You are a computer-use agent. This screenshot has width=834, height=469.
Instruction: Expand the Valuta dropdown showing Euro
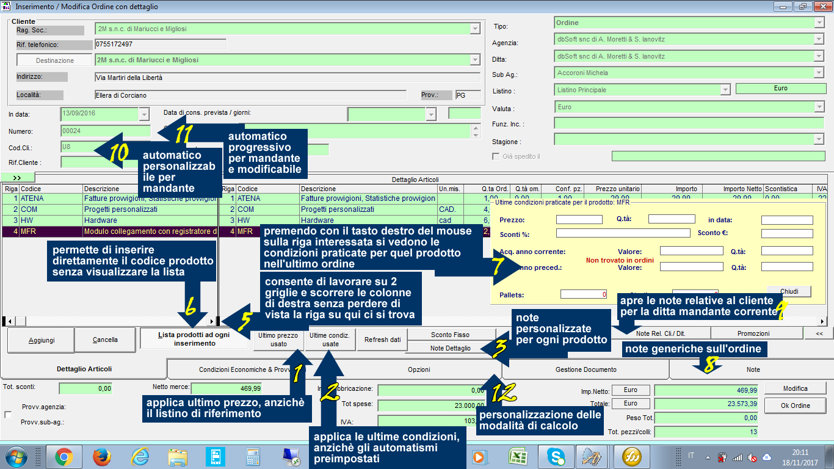point(819,107)
